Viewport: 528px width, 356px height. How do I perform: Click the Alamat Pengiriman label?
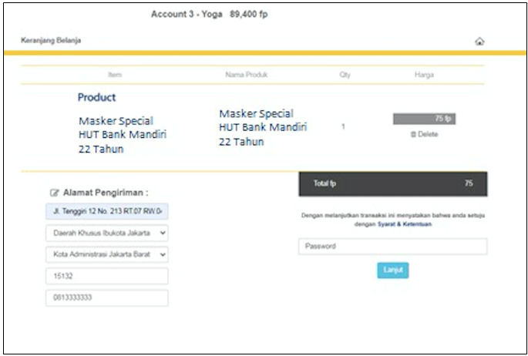click(x=106, y=193)
